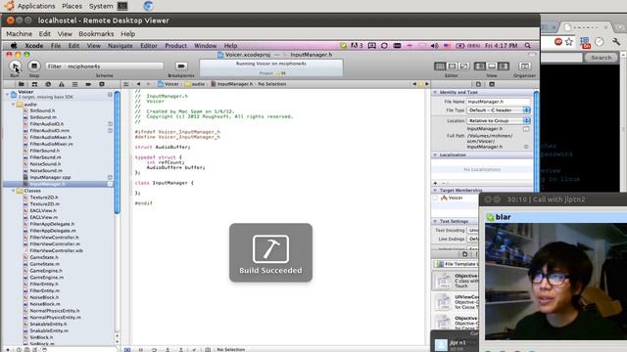This screenshot has width=627, height=352.
Task: Show the Breakpoint navigator icon
Action: pyautogui.click(x=88, y=84)
